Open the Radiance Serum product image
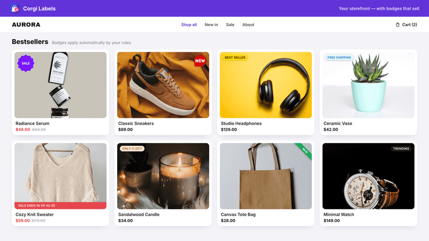 [61, 85]
